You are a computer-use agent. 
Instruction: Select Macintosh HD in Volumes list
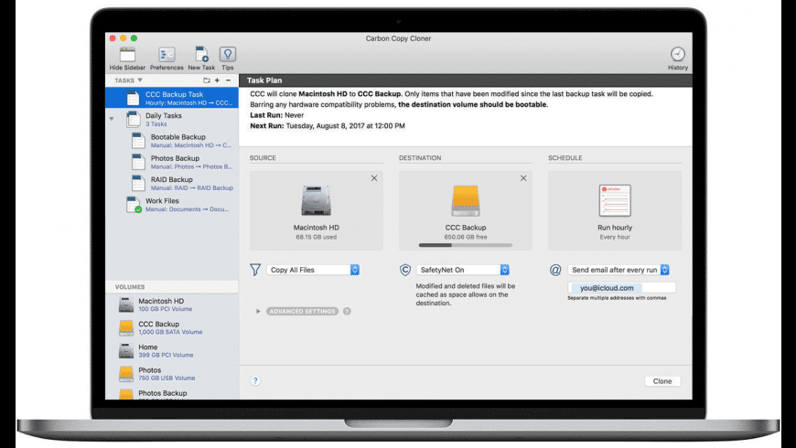pyautogui.click(x=172, y=304)
